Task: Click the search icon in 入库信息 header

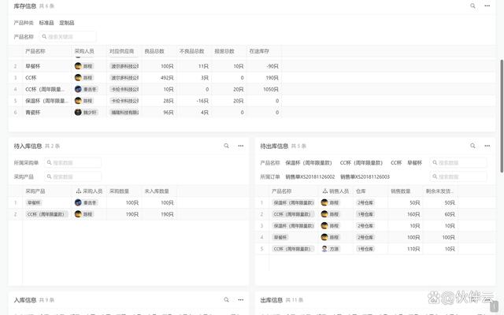Action: tap(226, 299)
